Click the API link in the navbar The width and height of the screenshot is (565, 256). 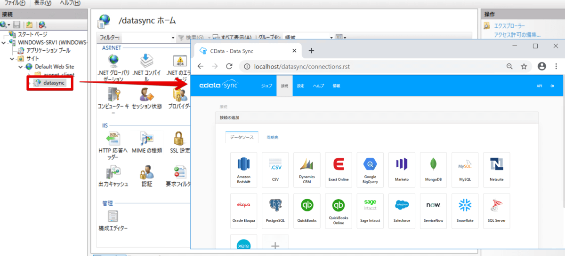tap(539, 86)
